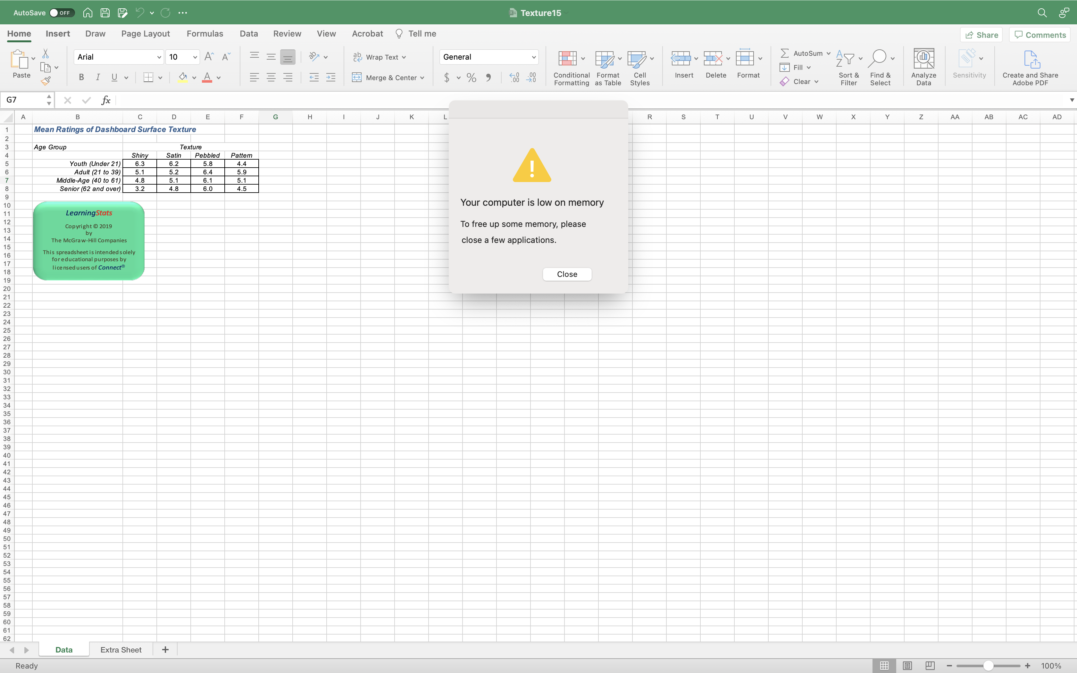Expand the General number format dropdown
The height and width of the screenshot is (673, 1077).
533,57
